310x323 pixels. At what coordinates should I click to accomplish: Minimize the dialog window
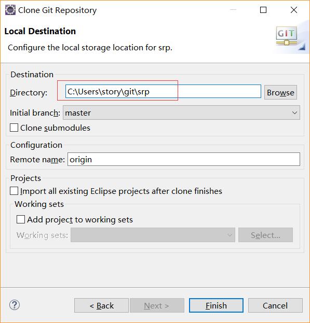233,10
